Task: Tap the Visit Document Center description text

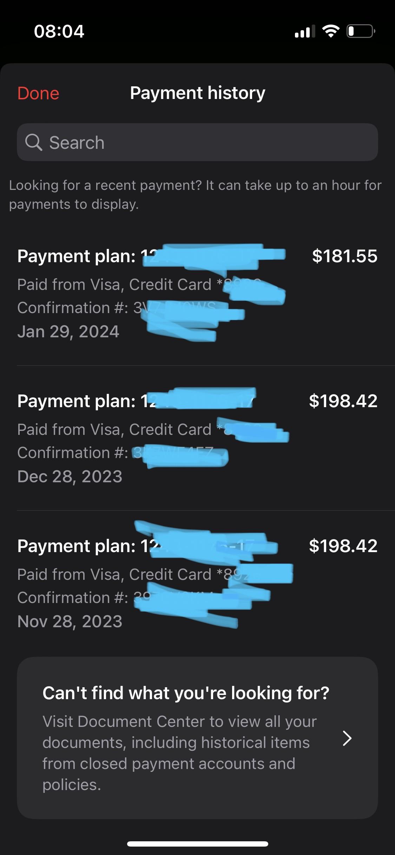Action: pyautogui.click(x=179, y=753)
